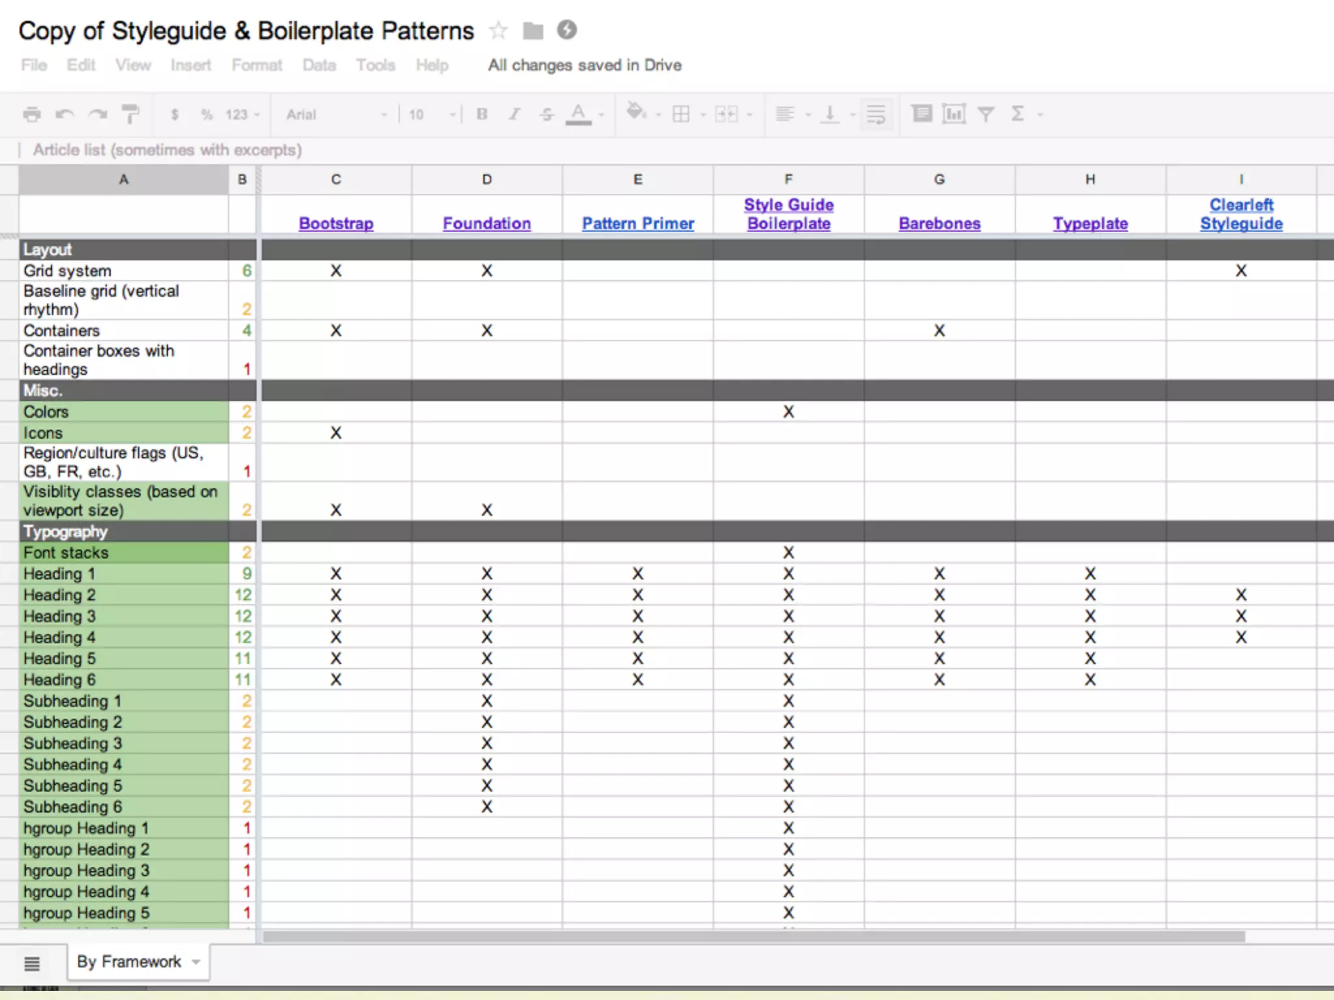Expand the By Framework sheet tab arrow
Viewport: 1334px width, 1000px height.
[x=196, y=962]
